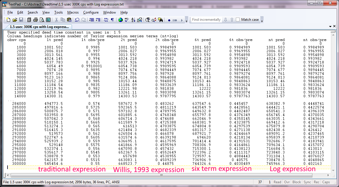Screen dimensions: 339x187
Task: Toggle Word Wrap toolbar button
Action: (x=106, y=20)
